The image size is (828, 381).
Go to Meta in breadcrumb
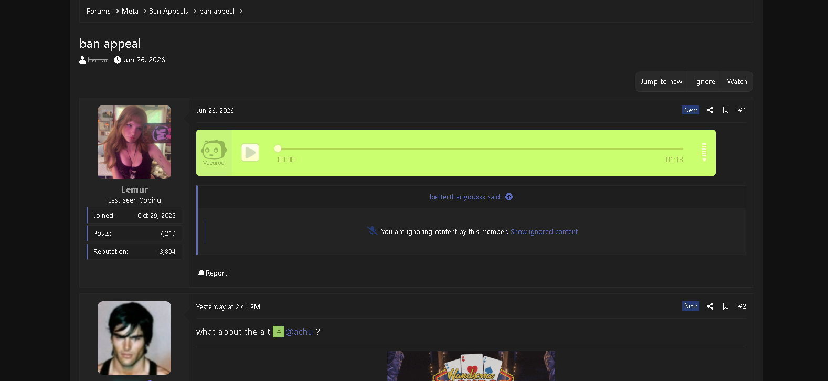tap(130, 11)
